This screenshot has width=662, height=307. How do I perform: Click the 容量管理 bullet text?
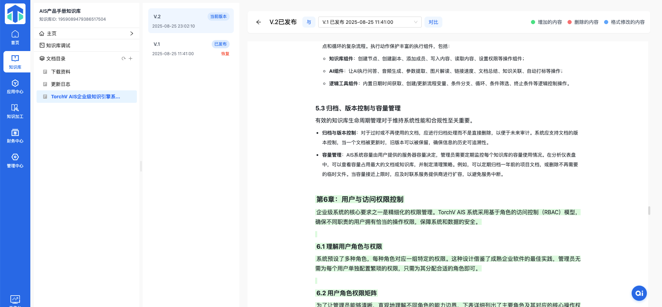[450, 165]
